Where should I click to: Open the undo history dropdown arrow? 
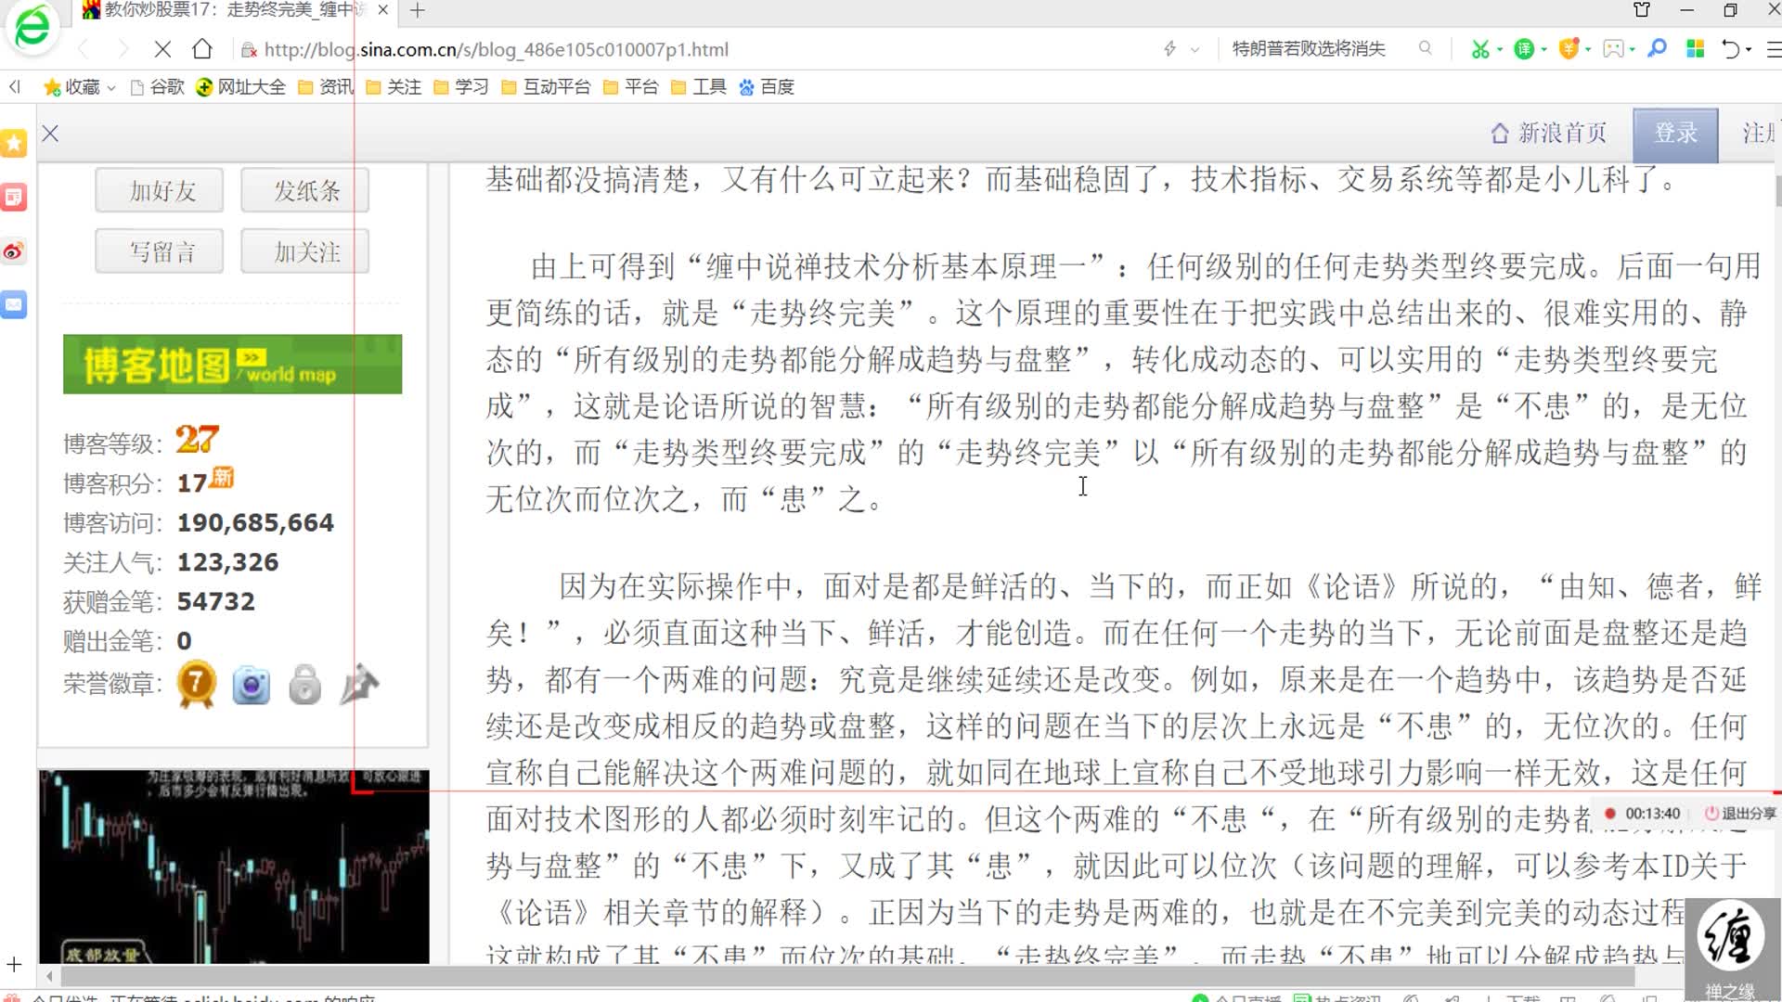[x=1749, y=49]
